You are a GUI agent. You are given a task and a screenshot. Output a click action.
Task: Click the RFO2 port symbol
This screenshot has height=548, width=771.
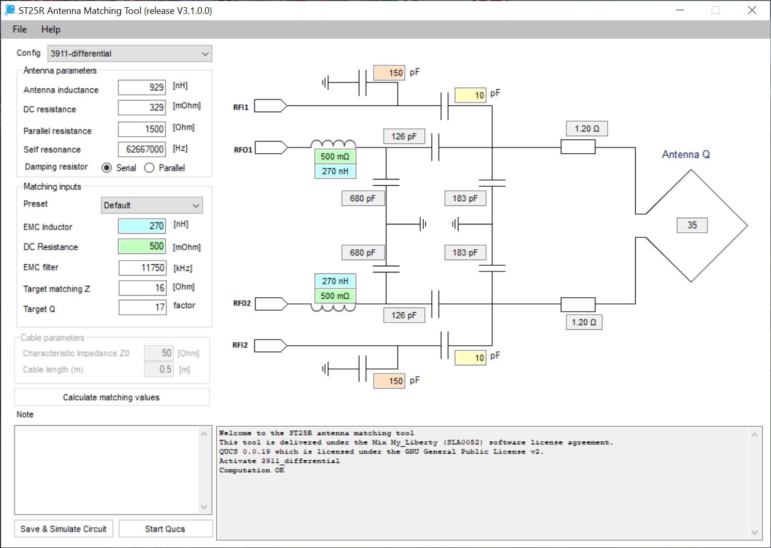[271, 304]
